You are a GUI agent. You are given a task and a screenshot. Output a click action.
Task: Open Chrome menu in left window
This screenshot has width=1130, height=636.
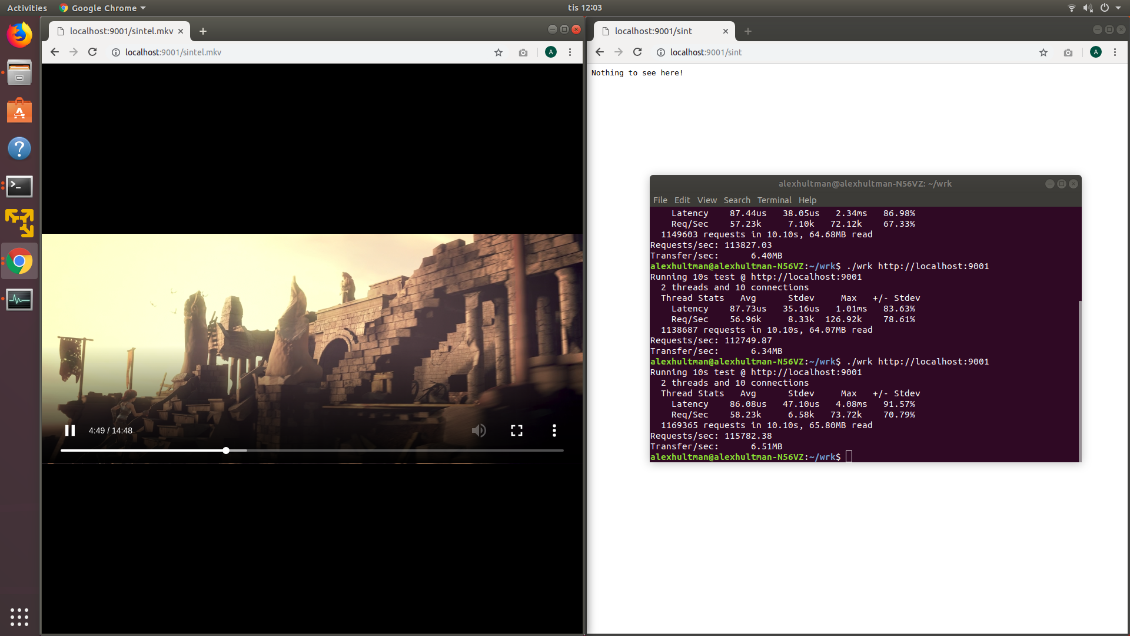570,52
